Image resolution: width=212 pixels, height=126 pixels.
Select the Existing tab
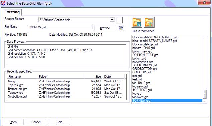[12, 12]
